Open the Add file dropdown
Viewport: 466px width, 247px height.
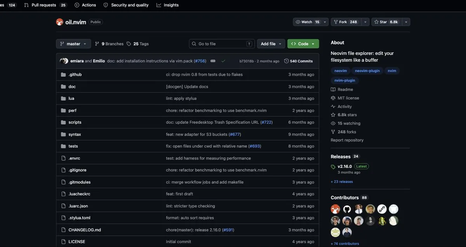(271, 44)
